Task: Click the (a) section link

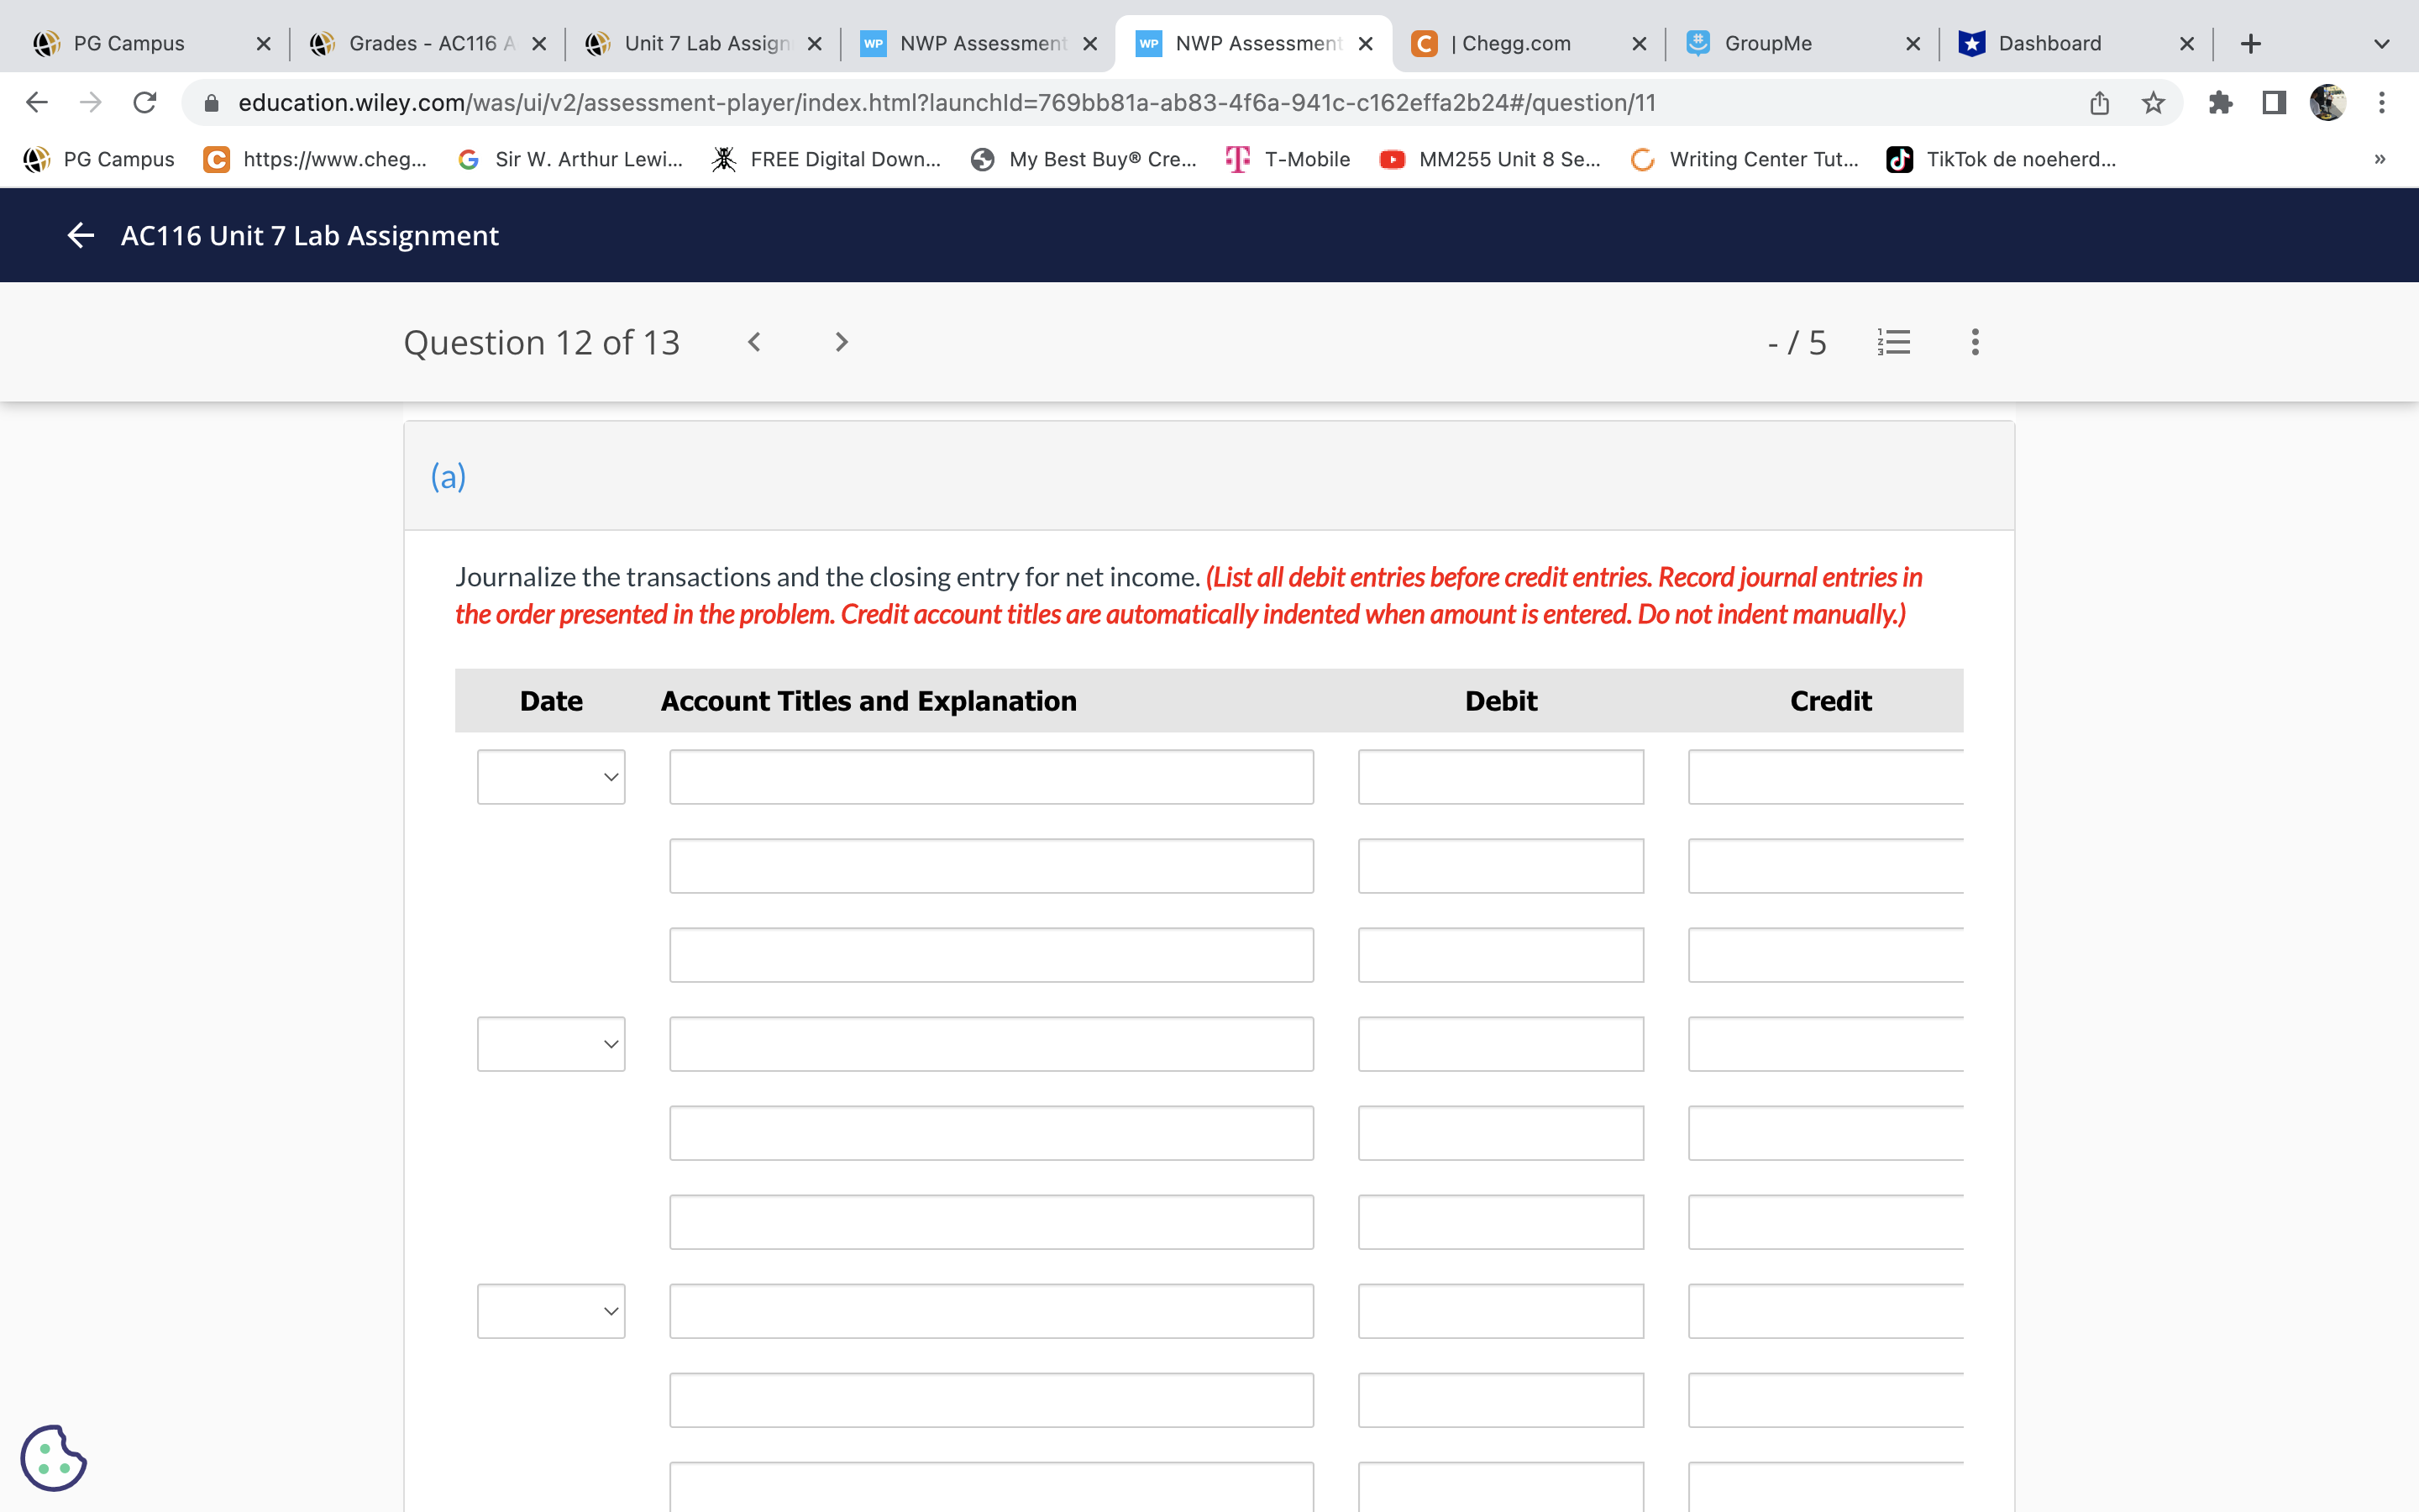Action: [x=447, y=476]
